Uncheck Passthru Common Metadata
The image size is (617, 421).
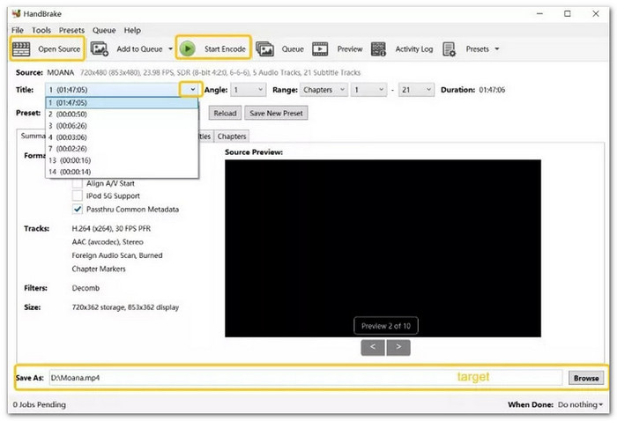(x=78, y=209)
